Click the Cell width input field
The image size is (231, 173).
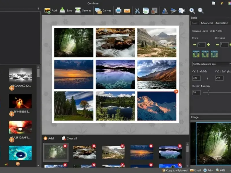click(197, 78)
